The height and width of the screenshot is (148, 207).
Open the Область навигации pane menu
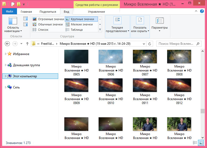[13, 25]
